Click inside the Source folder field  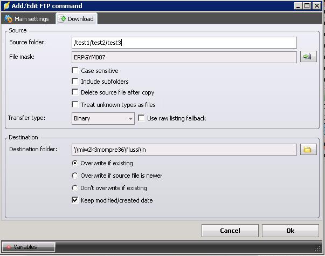[184, 43]
